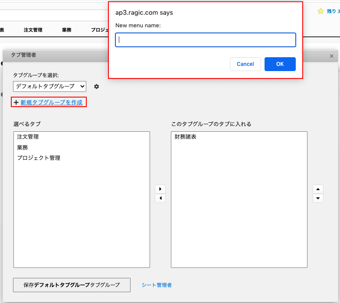Click the yellow star icon at top right

point(320,11)
